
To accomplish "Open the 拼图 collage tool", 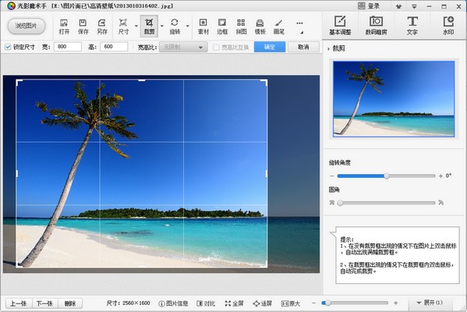I will click(241, 27).
